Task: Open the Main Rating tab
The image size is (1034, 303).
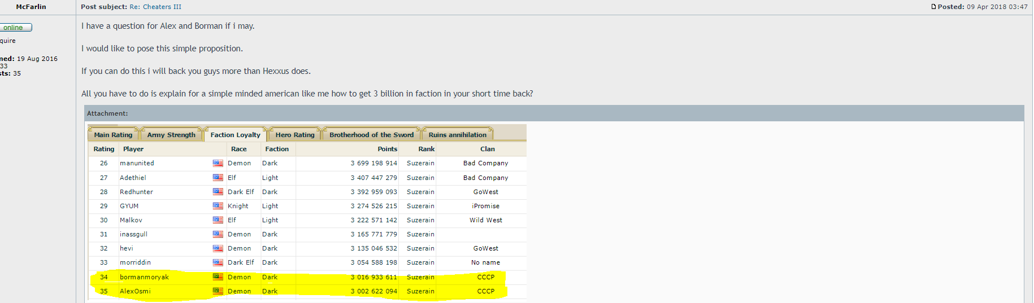Action: (113, 135)
